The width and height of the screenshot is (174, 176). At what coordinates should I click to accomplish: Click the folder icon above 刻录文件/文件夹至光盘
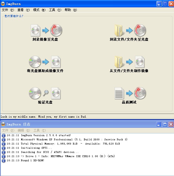(x=119, y=30)
